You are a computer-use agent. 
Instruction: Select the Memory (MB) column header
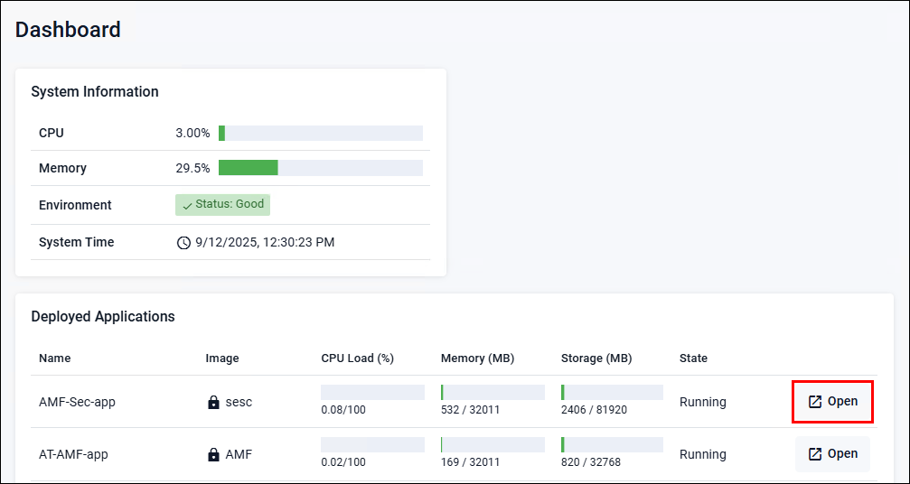(477, 358)
